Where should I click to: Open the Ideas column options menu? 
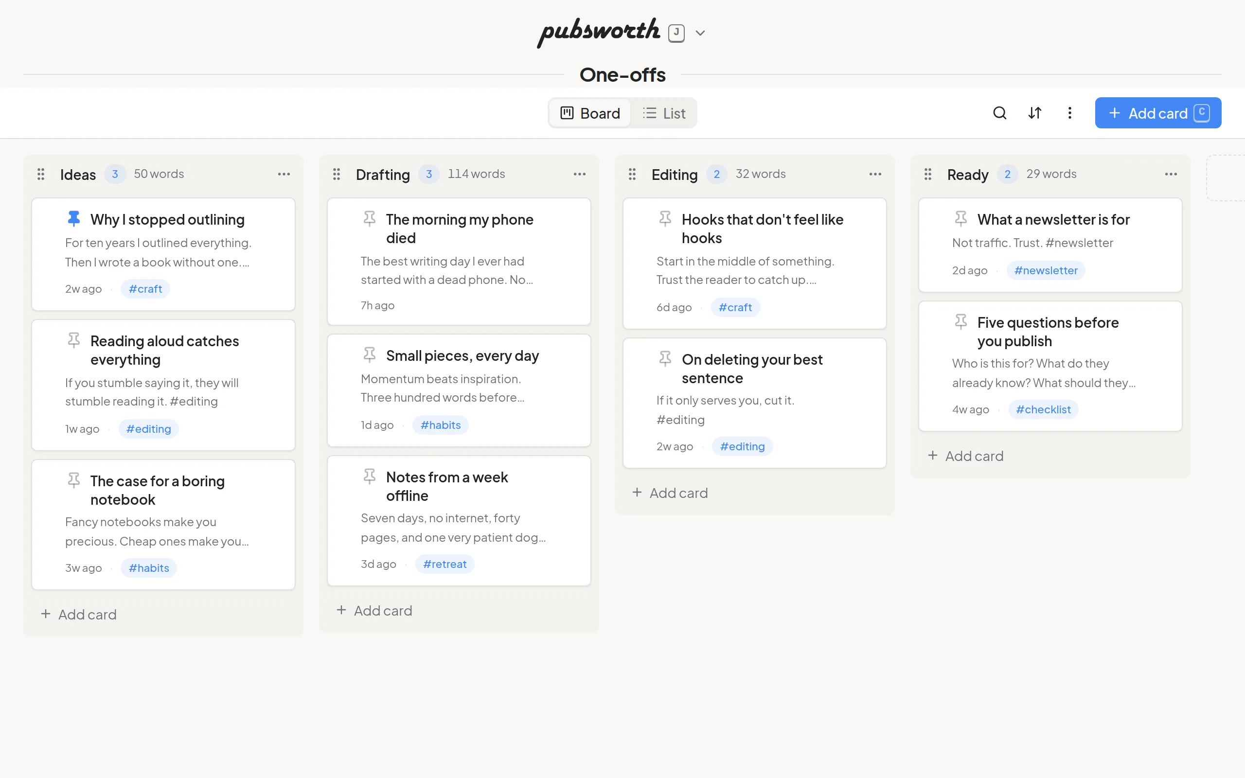click(x=284, y=175)
